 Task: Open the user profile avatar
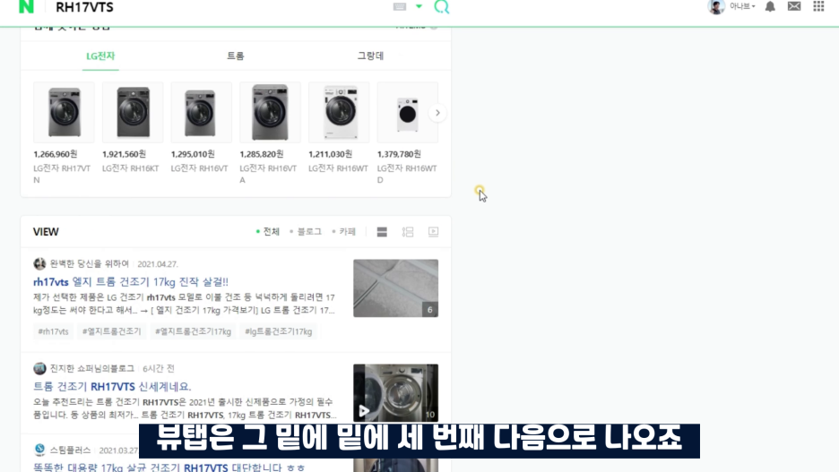pos(716,7)
